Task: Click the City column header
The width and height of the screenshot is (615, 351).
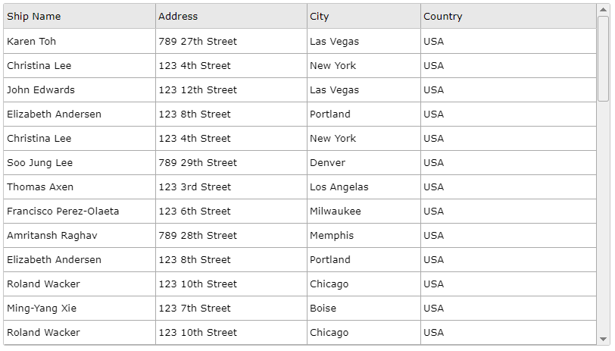Action: [364, 16]
